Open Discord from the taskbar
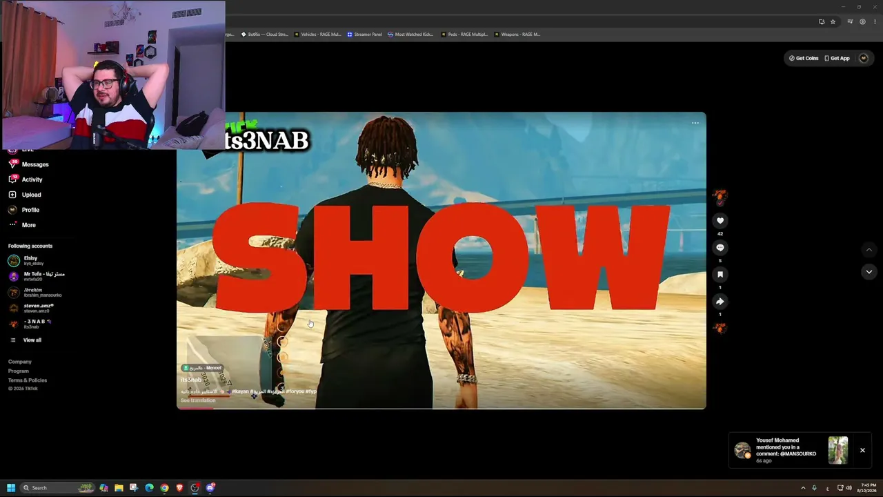This screenshot has height=497, width=883. coord(210,488)
